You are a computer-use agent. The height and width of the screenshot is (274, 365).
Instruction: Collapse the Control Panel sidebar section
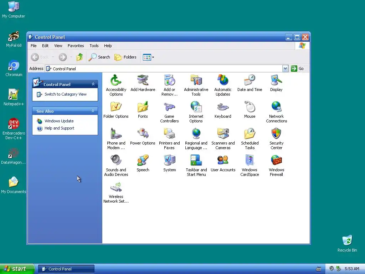[x=93, y=84]
